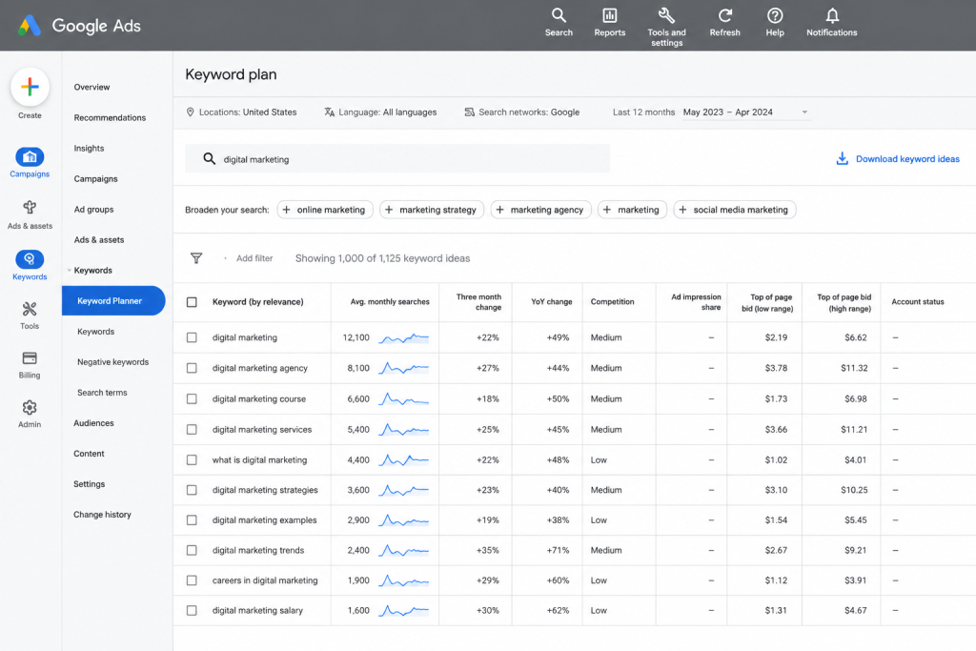This screenshot has width=976, height=651.
Task: Open Insights nav item
Action: 89,148
